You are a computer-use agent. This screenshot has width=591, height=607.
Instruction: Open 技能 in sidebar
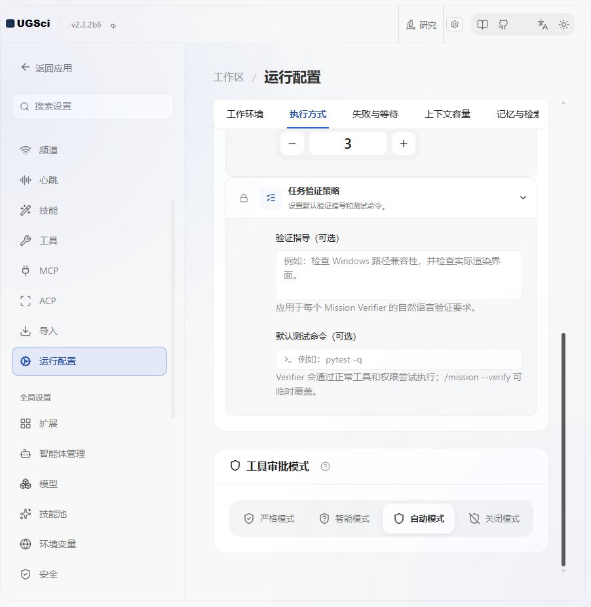coord(90,210)
